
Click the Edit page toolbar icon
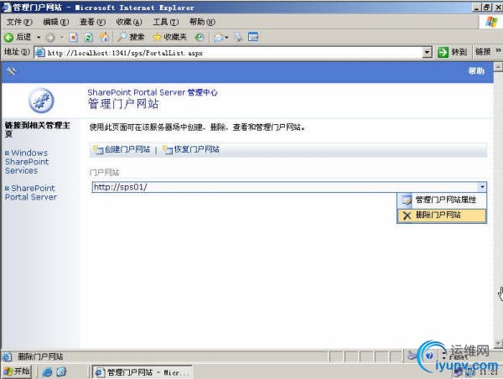(x=253, y=37)
